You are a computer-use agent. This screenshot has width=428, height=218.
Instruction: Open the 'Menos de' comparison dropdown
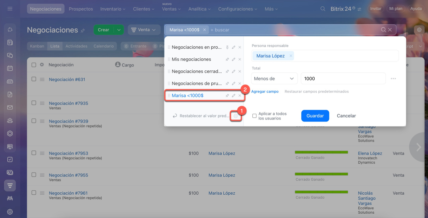pyautogui.click(x=274, y=79)
